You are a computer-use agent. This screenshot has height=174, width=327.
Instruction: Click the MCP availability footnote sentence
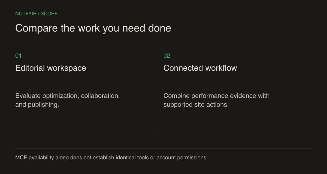(x=111, y=157)
